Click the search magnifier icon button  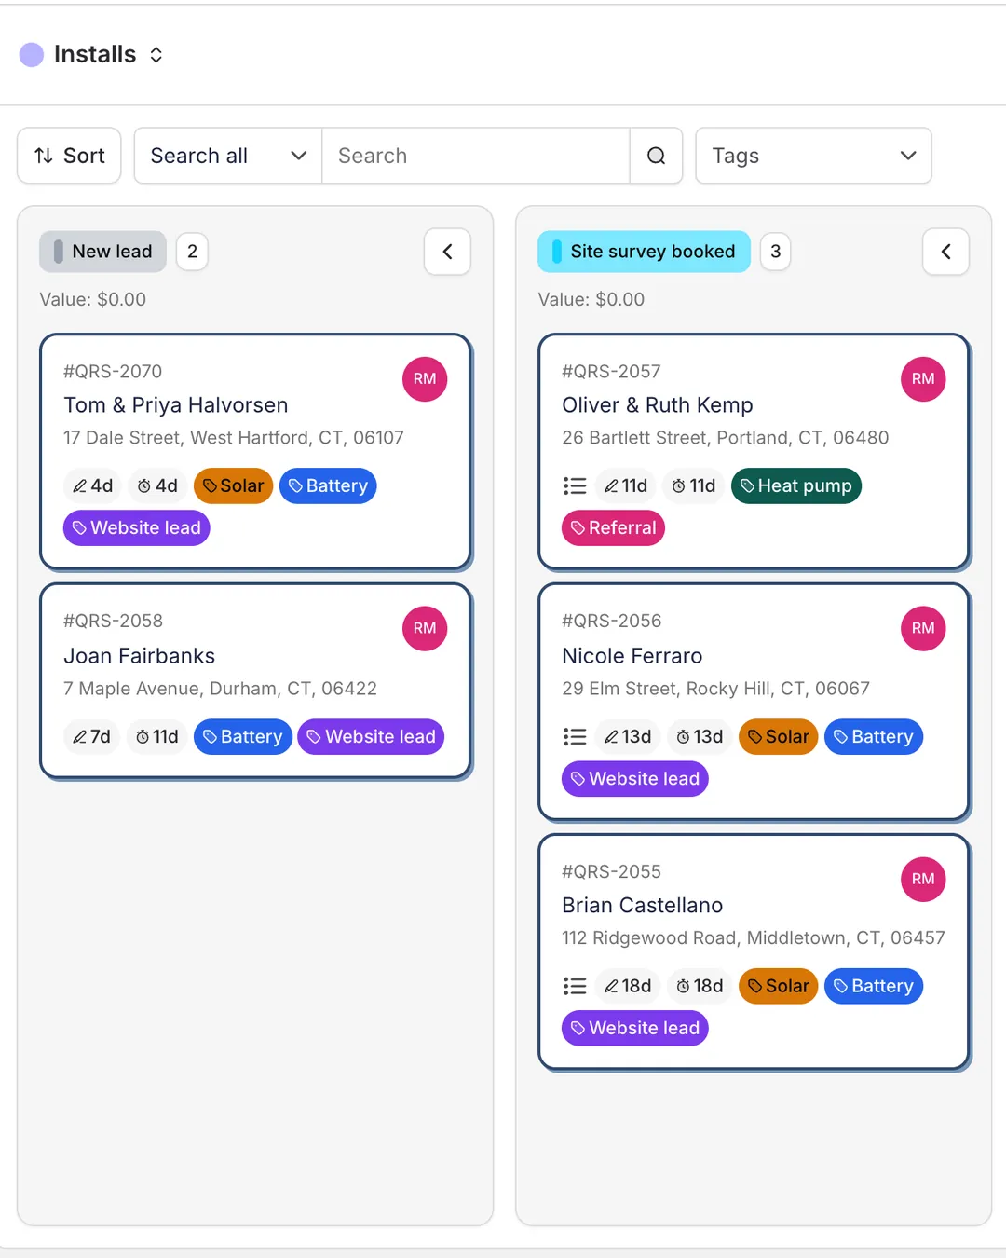pos(657,156)
